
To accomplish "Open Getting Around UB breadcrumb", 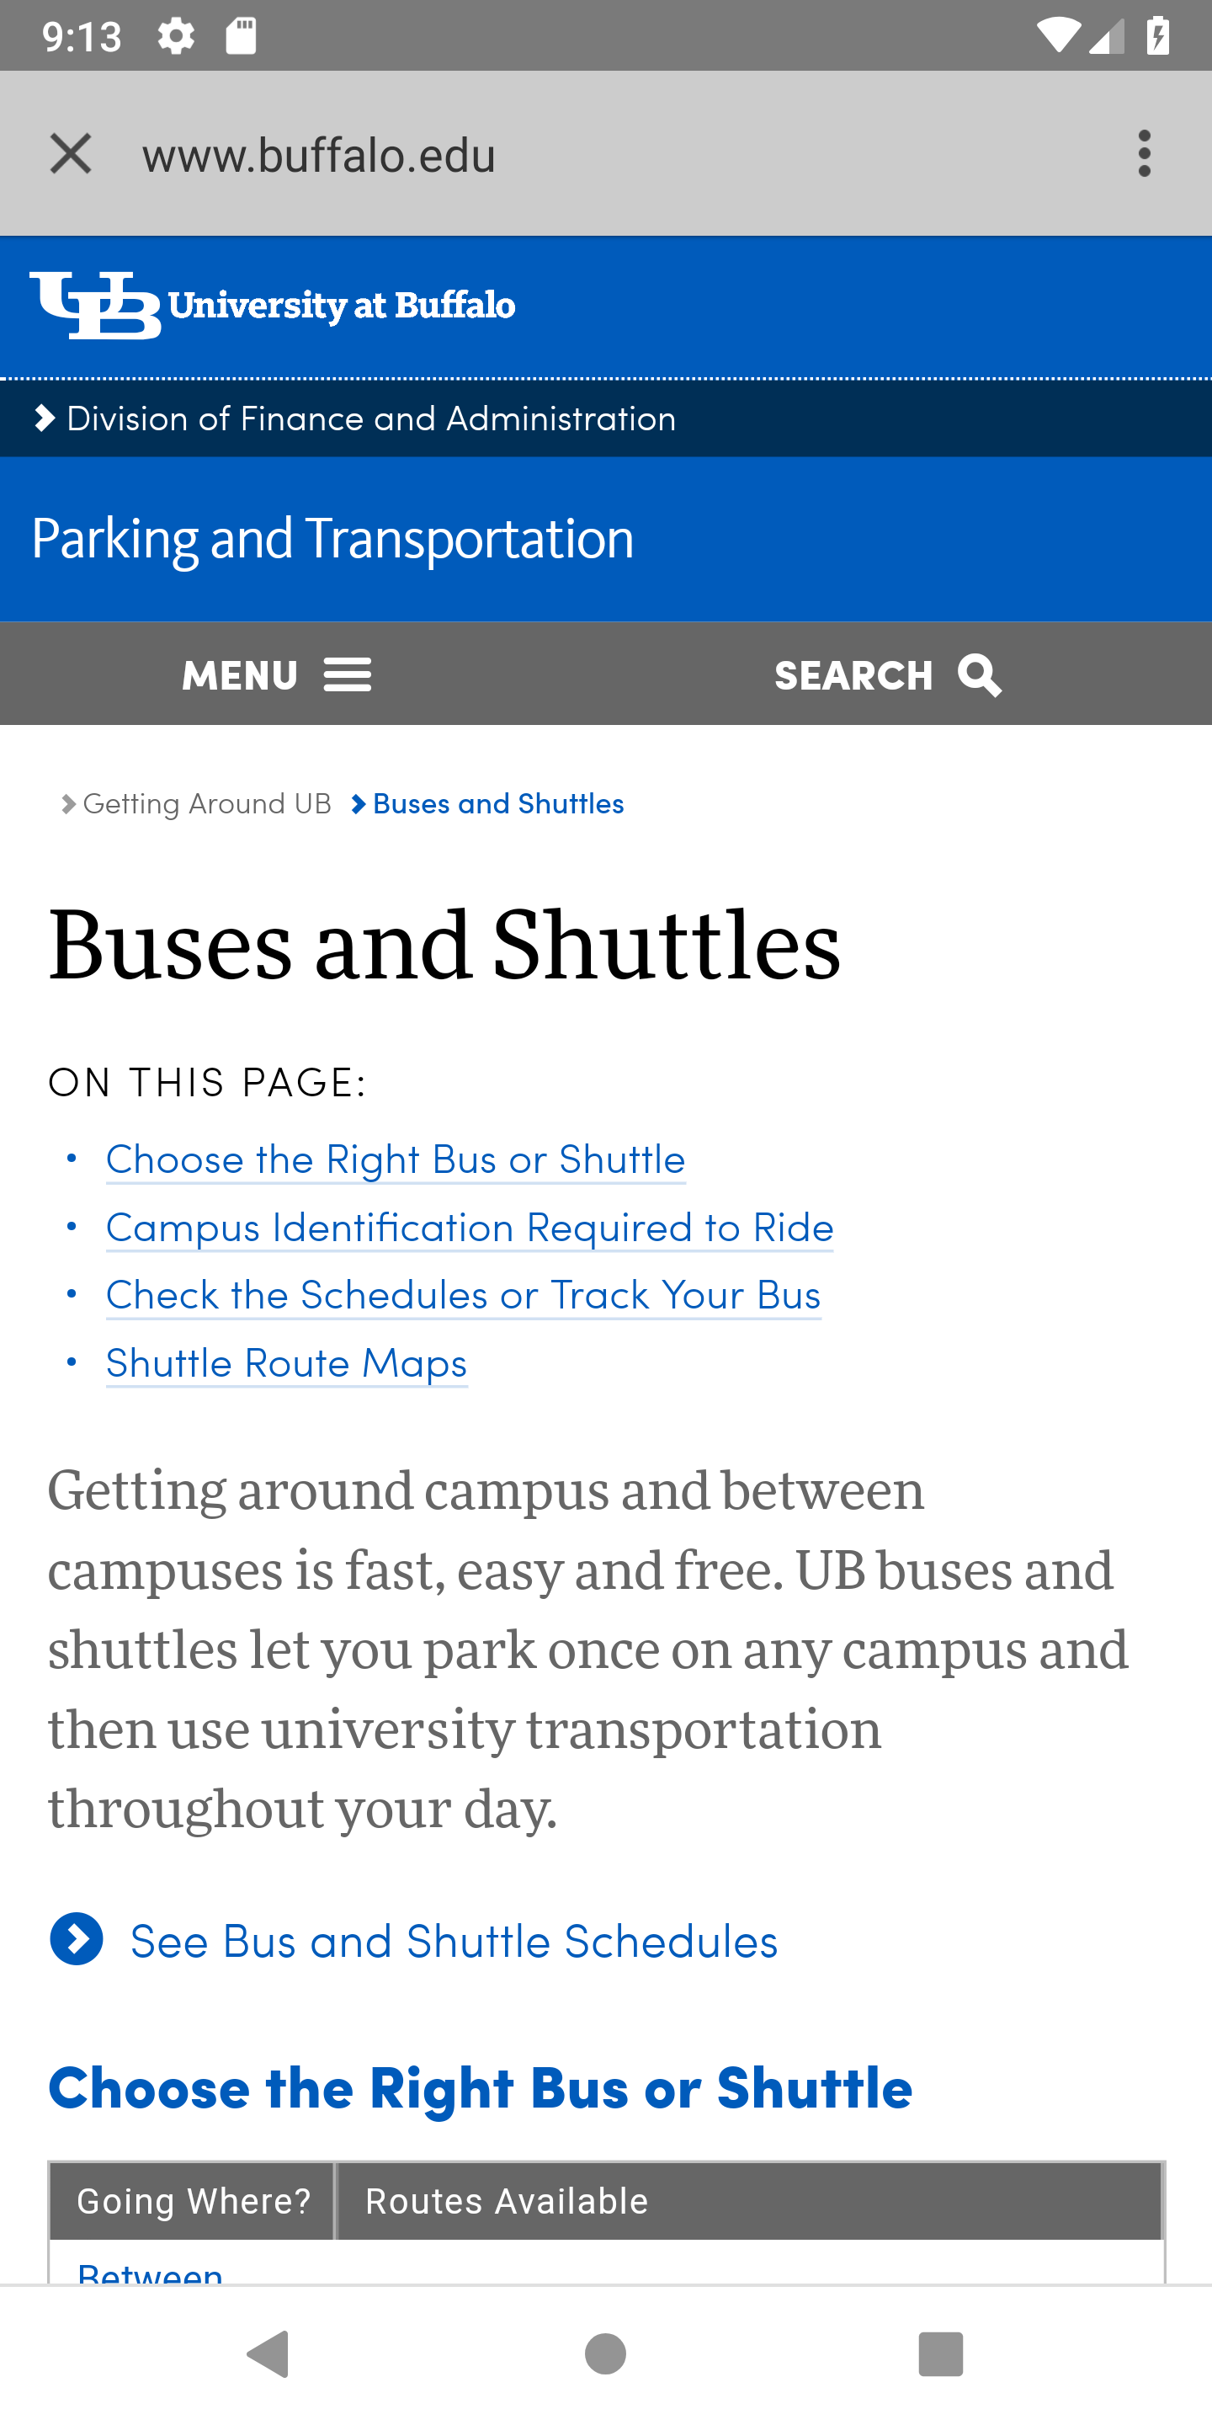I will [x=207, y=803].
